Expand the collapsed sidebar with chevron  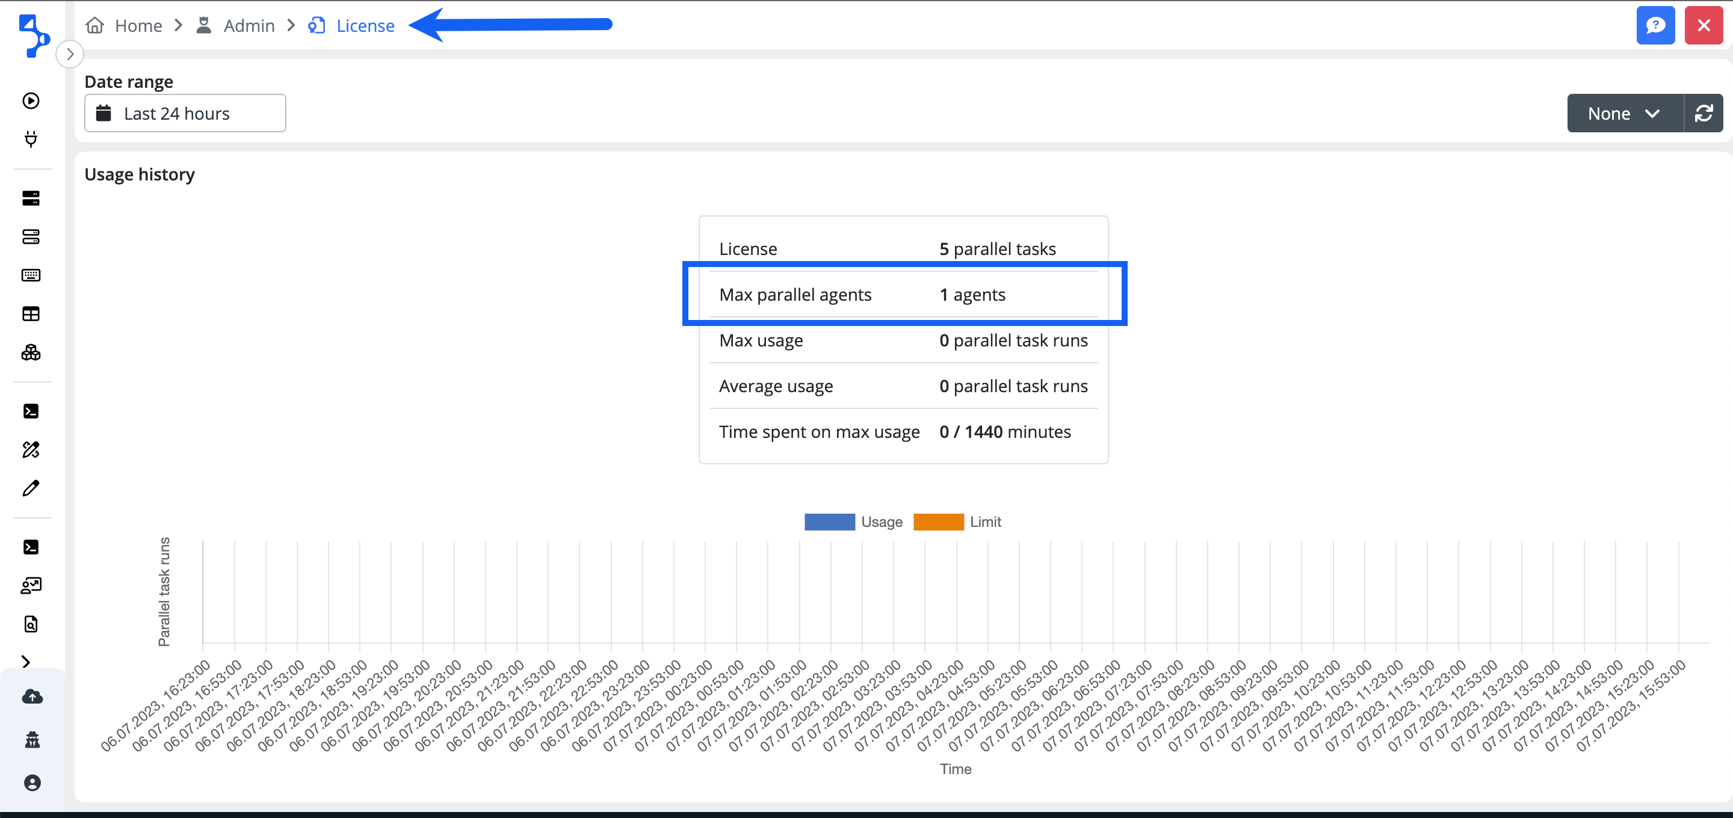(70, 54)
